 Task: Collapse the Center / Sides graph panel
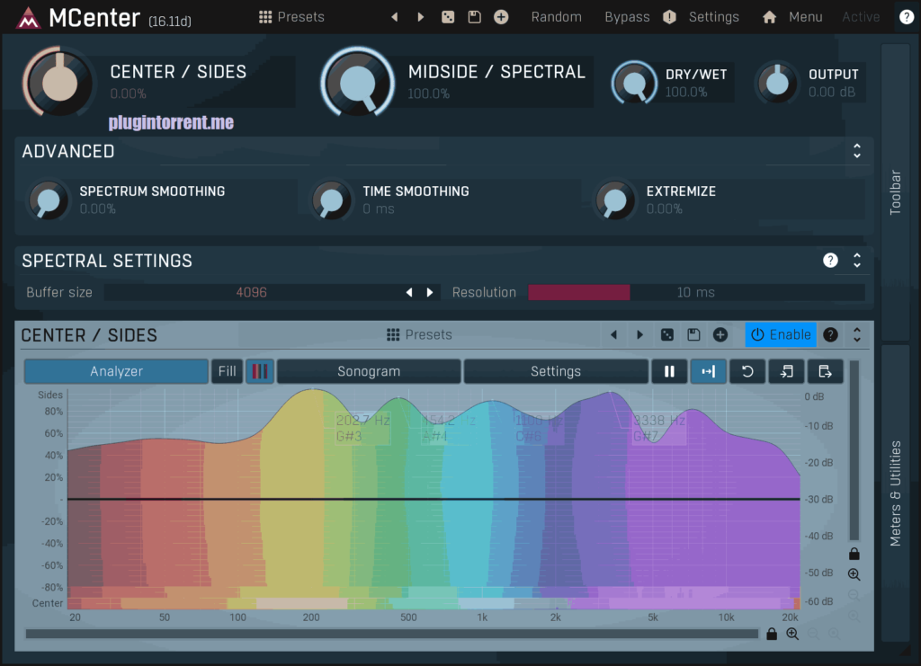point(857,334)
